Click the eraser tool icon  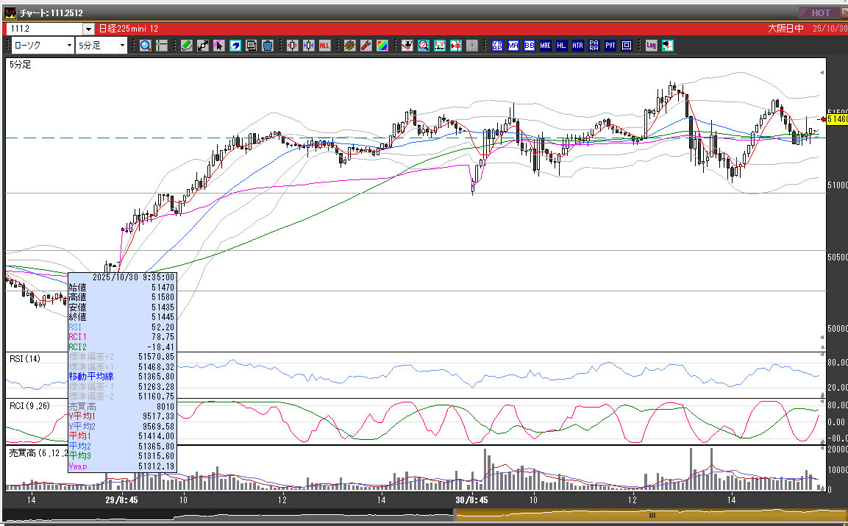tap(235, 46)
